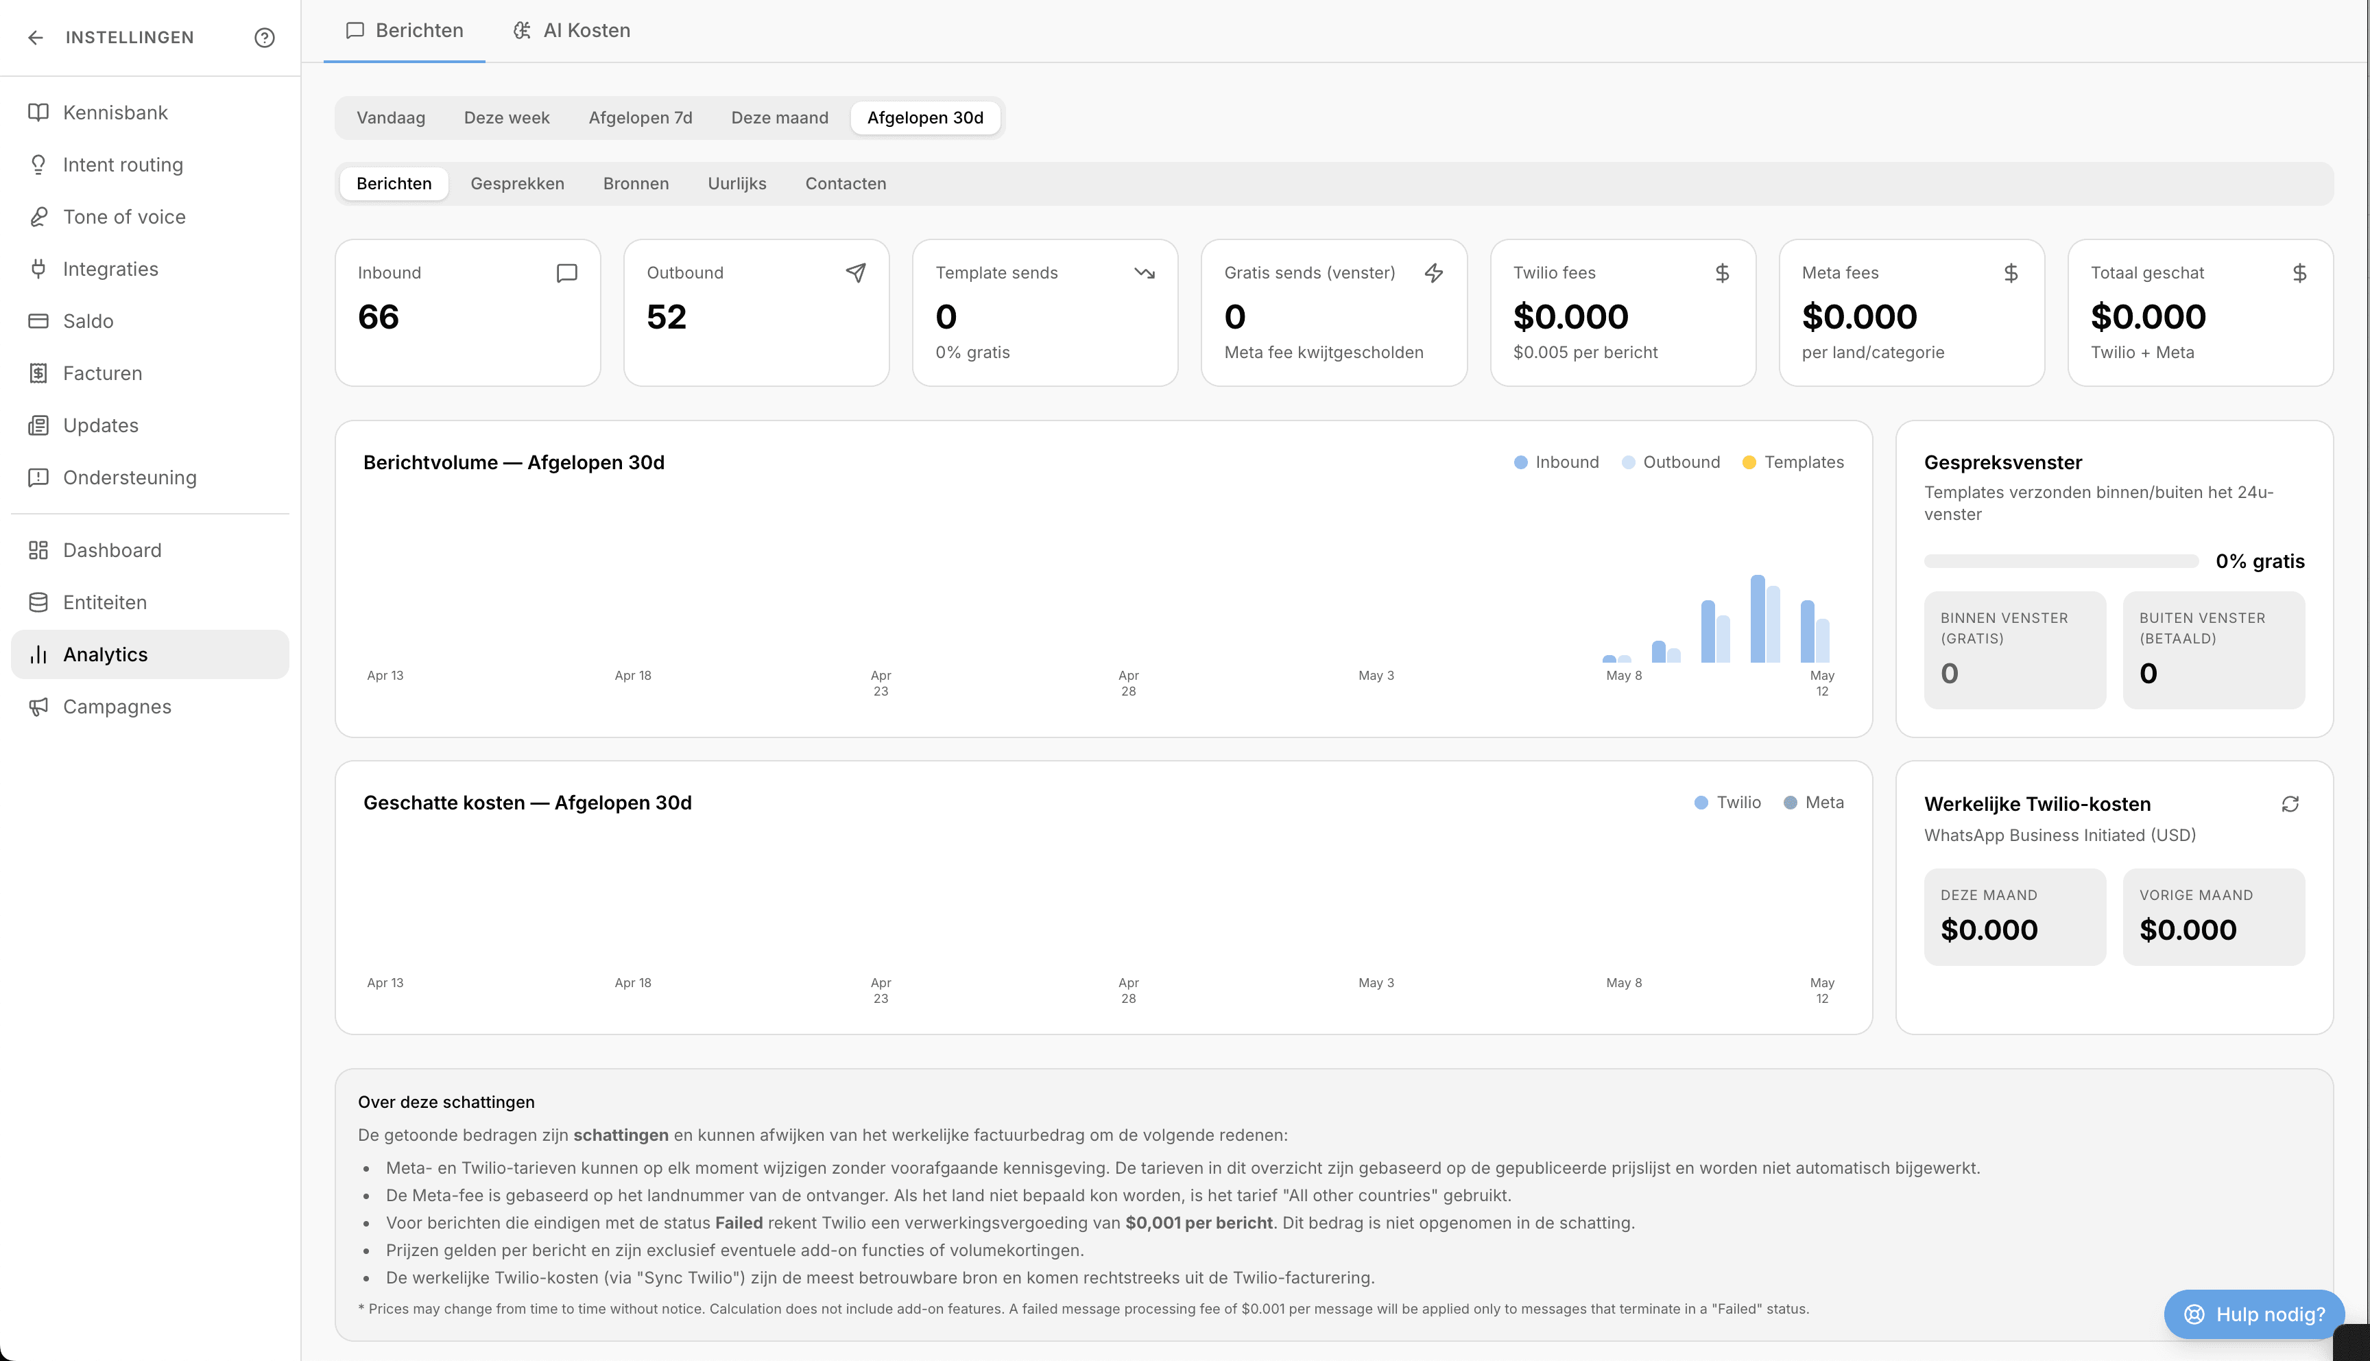Screen dimensions: 2370x1361
Task: Click the Tone of voice pen icon
Action: pyautogui.click(x=38, y=217)
